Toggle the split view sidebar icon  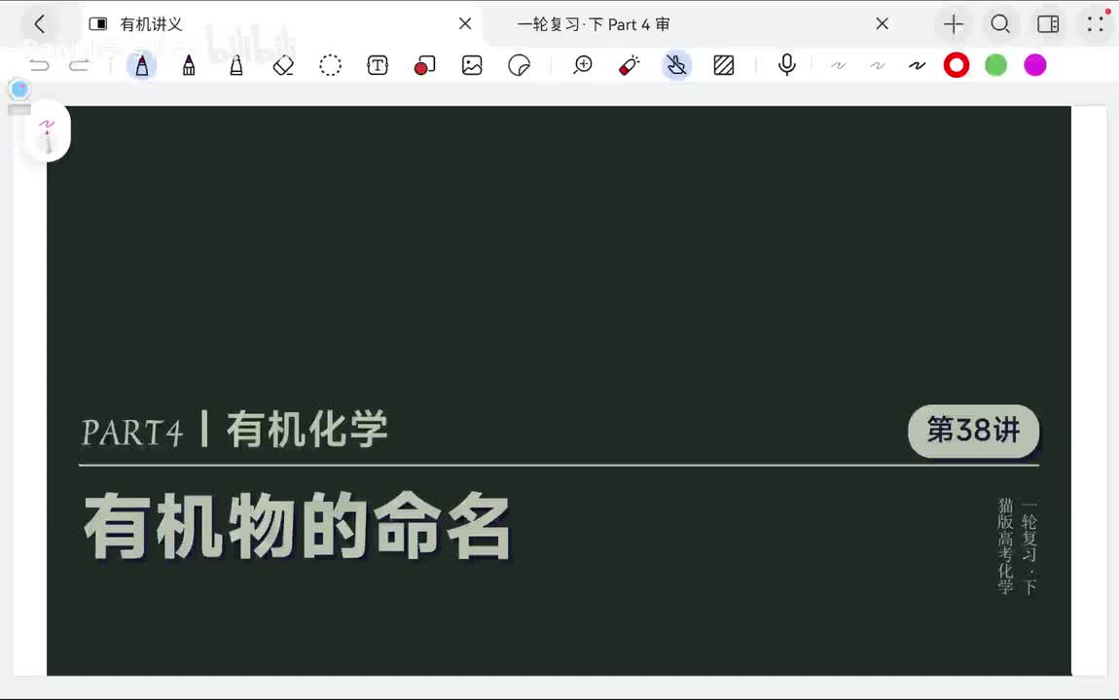click(1048, 24)
